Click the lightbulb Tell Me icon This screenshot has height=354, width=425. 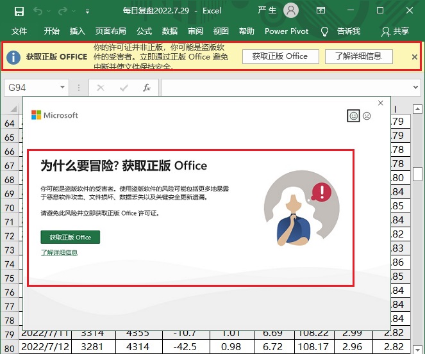pos(324,31)
